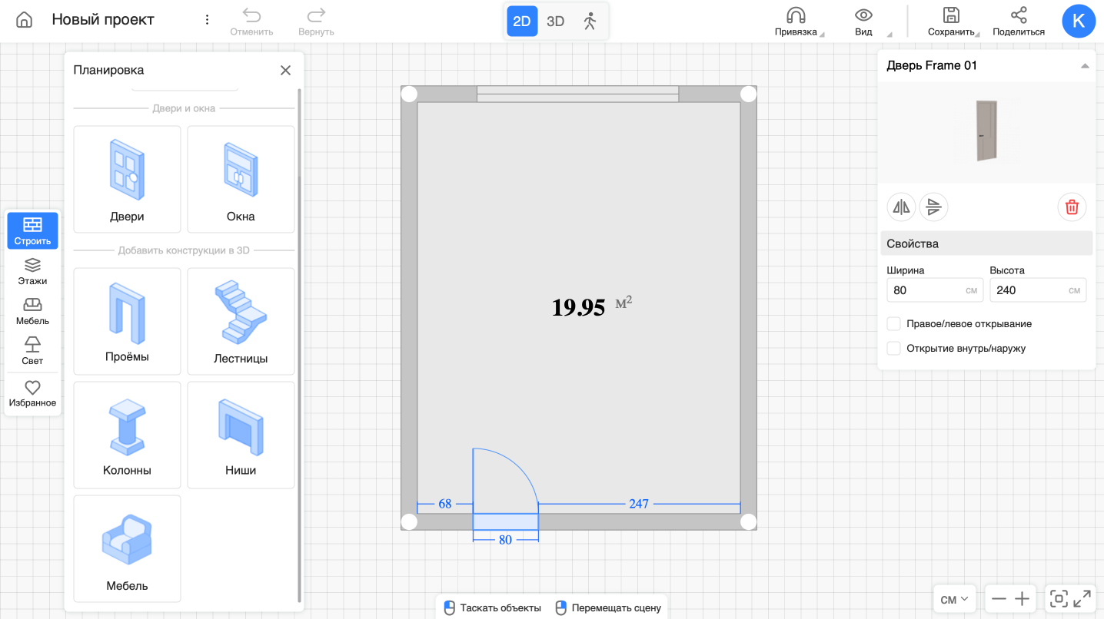Choose the Колонны columns category
This screenshot has width=1104, height=619.
click(x=127, y=435)
